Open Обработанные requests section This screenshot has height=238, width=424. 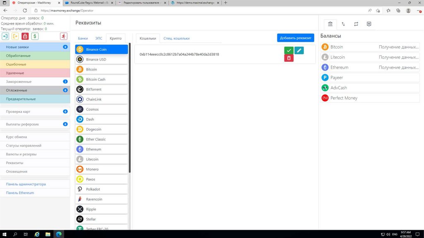35,56
